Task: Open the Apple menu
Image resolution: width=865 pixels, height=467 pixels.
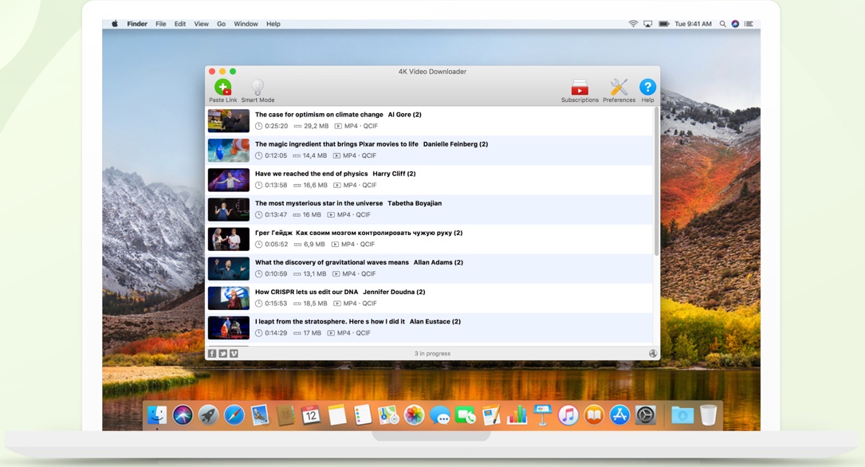Action: pos(115,24)
